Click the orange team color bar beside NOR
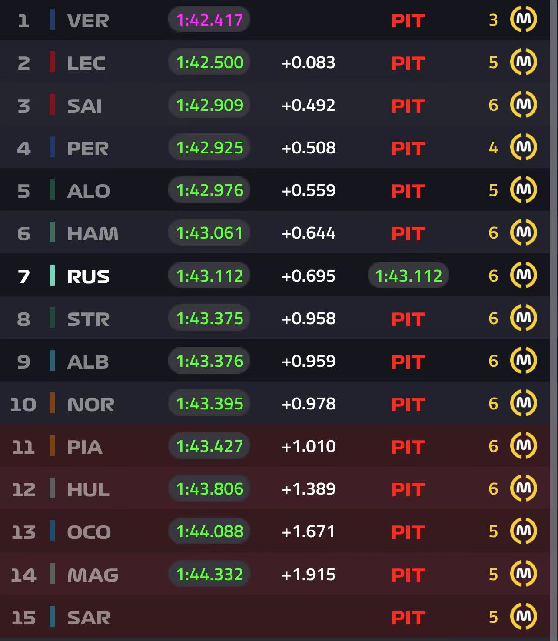This screenshot has height=641, width=558. coord(52,403)
